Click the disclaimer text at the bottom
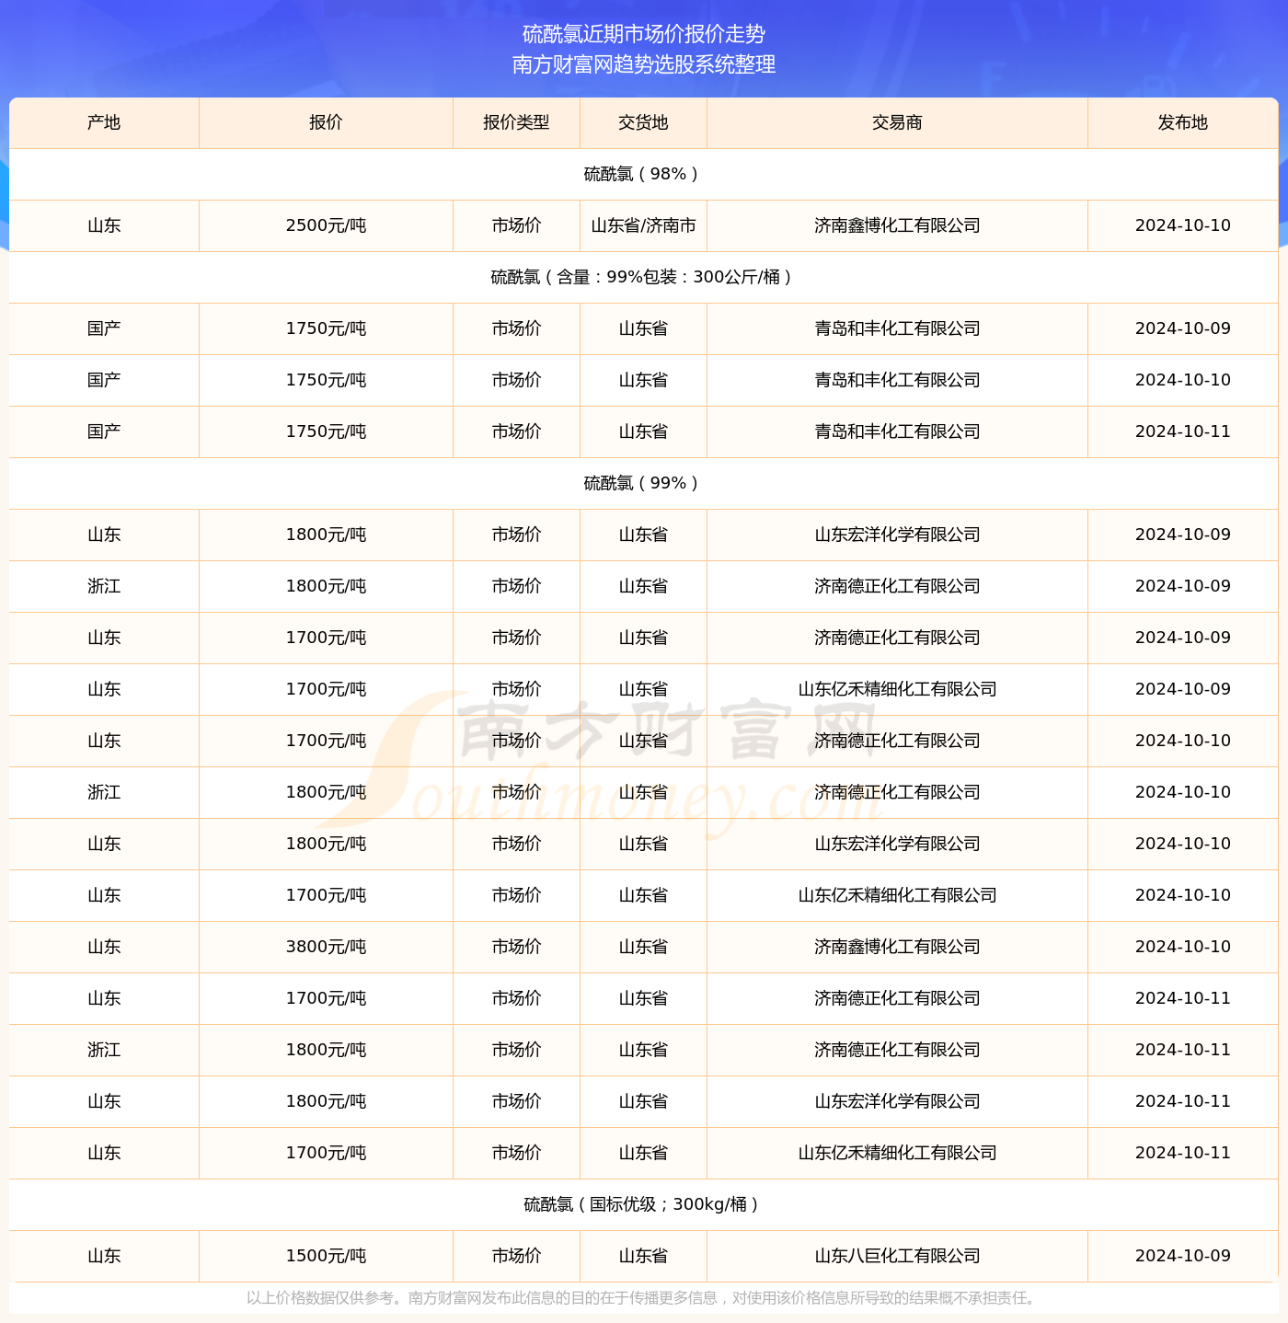 643,1298
